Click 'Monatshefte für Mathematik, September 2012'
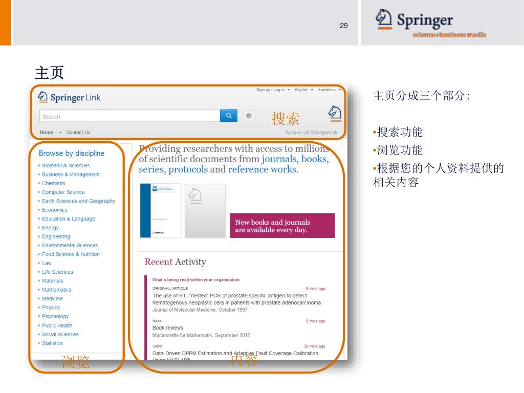This screenshot has width=524, height=393. tap(201, 335)
